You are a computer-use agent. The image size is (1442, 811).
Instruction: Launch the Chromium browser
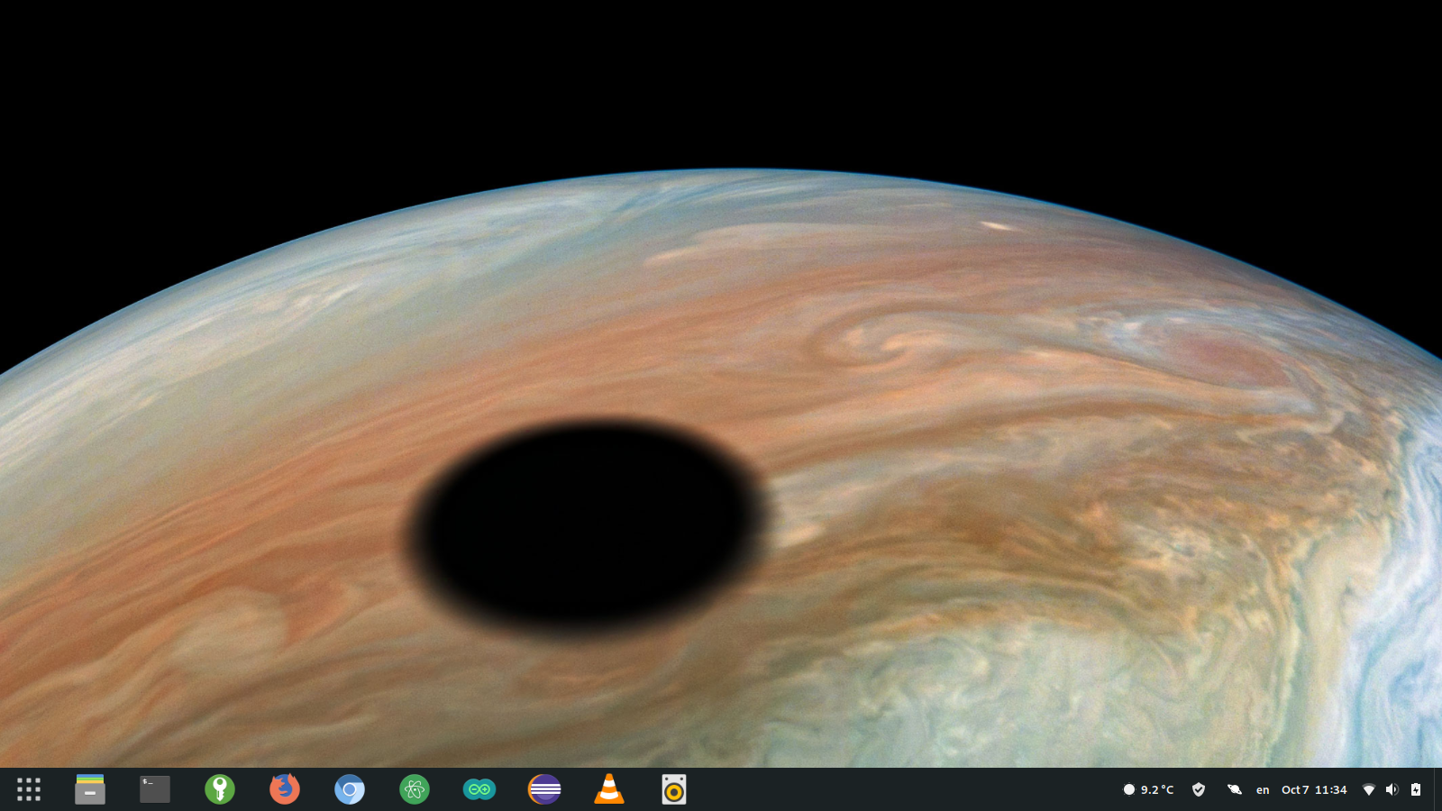pyautogui.click(x=350, y=789)
